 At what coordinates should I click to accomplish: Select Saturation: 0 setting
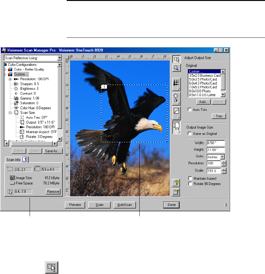click(29, 103)
